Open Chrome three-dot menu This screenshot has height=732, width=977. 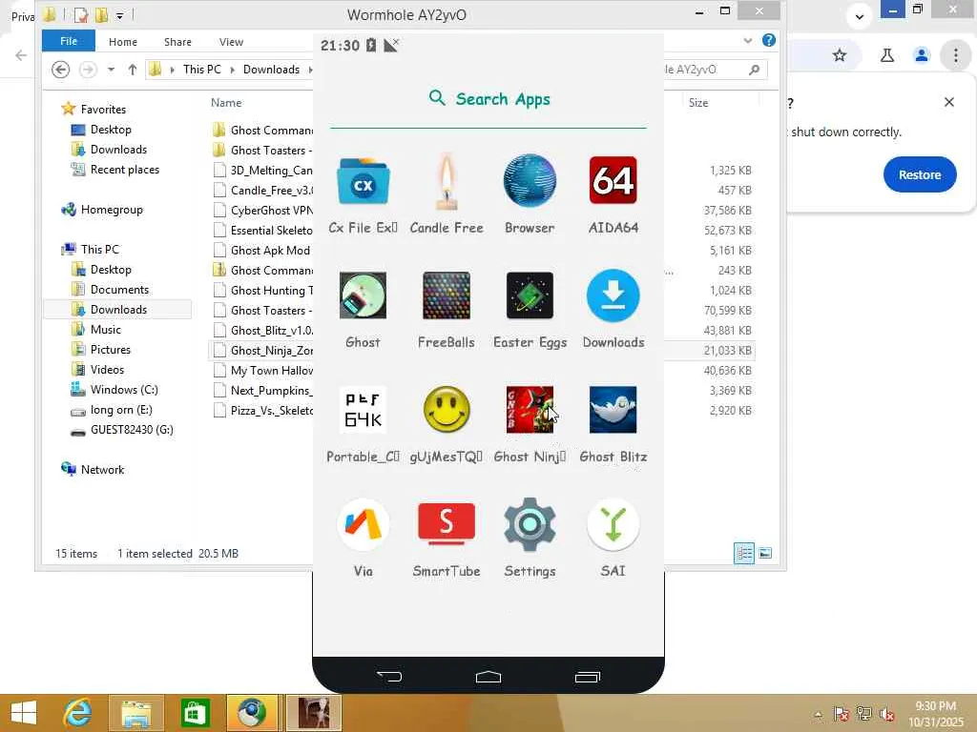(955, 55)
